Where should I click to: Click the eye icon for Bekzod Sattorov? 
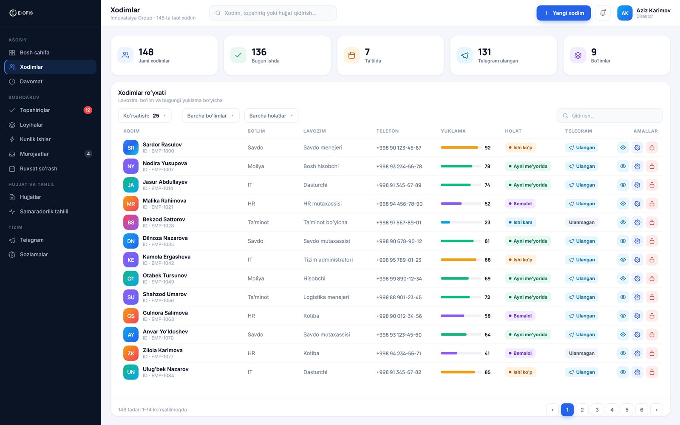coord(623,222)
